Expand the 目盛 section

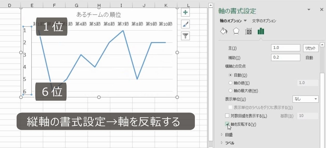tap(229, 135)
